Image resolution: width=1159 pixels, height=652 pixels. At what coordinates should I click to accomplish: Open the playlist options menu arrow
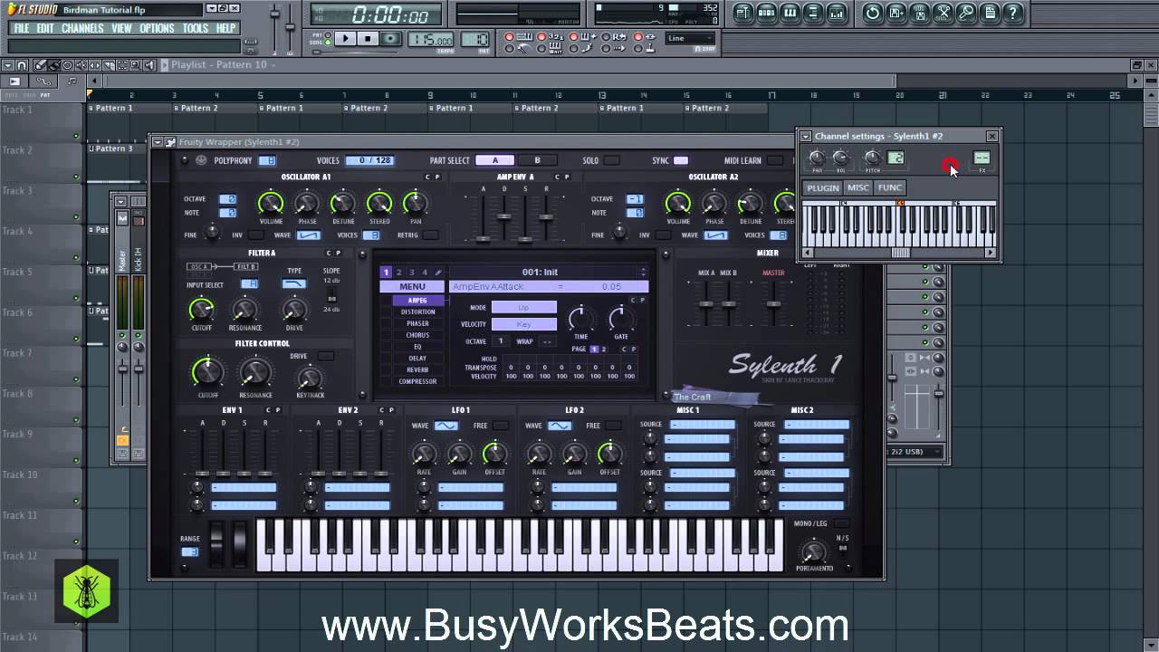(8, 65)
